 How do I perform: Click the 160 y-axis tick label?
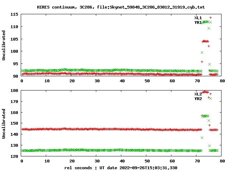[14, 113]
